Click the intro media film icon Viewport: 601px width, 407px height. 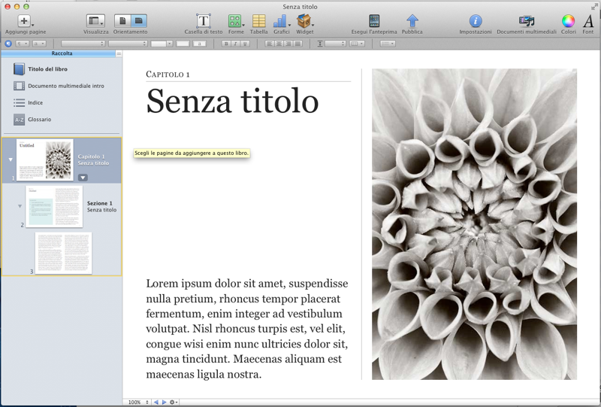coord(19,86)
